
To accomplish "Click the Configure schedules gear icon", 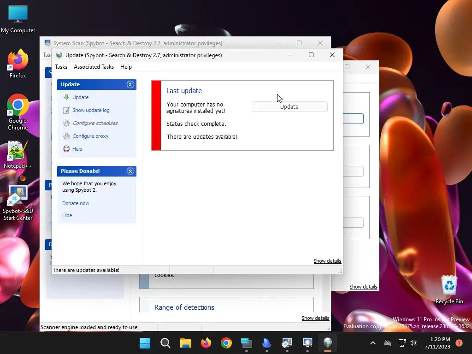I will coord(66,123).
